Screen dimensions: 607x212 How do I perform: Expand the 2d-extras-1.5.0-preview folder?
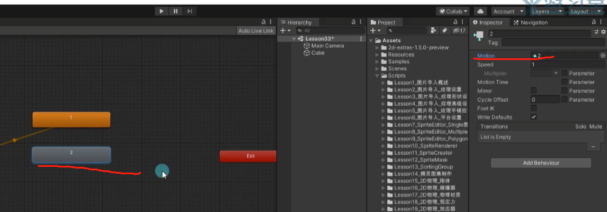coord(378,47)
